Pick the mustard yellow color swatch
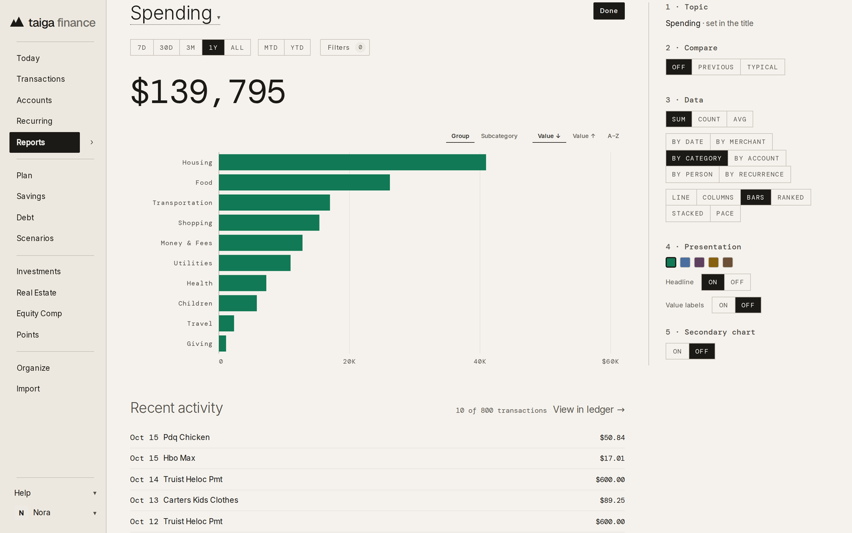This screenshot has height=533, width=852. click(714, 262)
